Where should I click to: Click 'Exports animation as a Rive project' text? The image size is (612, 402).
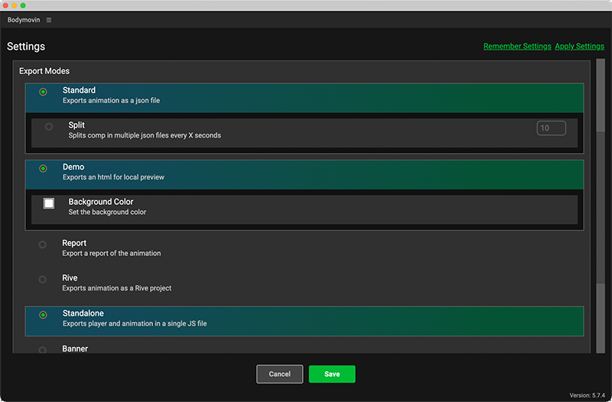coord(117,288)
